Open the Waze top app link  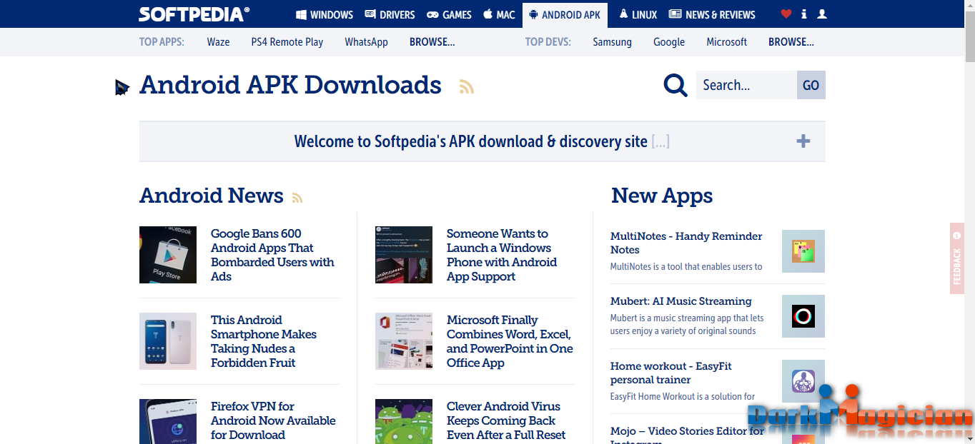pos(218,42)
